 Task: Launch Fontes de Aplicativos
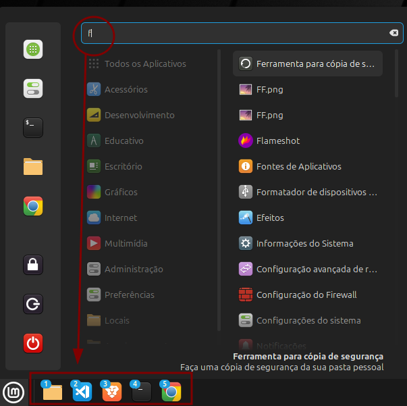[298, 166]
